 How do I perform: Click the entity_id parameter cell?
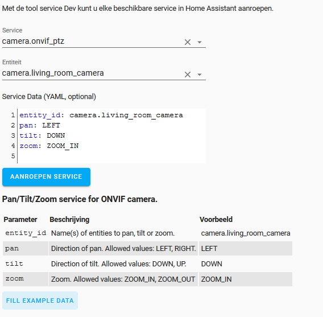26,233
